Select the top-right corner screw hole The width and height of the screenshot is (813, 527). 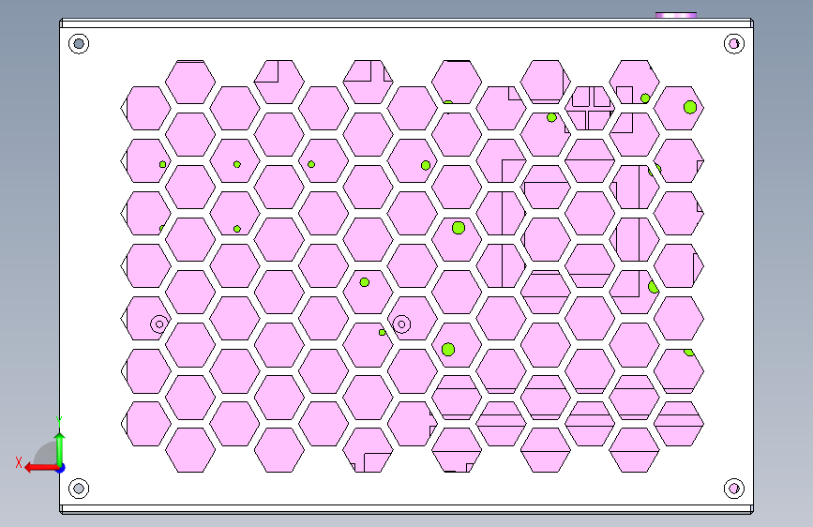pyautogui.click(x=733, y=43)
